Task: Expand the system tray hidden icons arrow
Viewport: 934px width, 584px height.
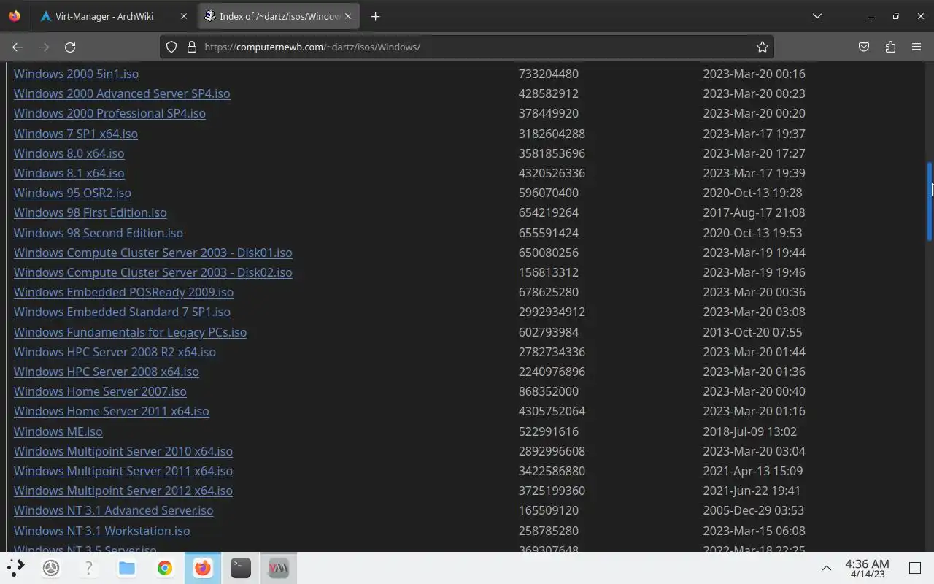Action: pyautogui.click(x=827, y=568)
